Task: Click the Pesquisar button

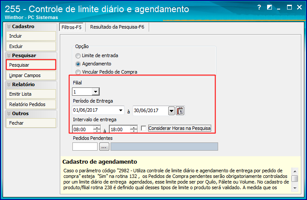Action: coord(31,65)
